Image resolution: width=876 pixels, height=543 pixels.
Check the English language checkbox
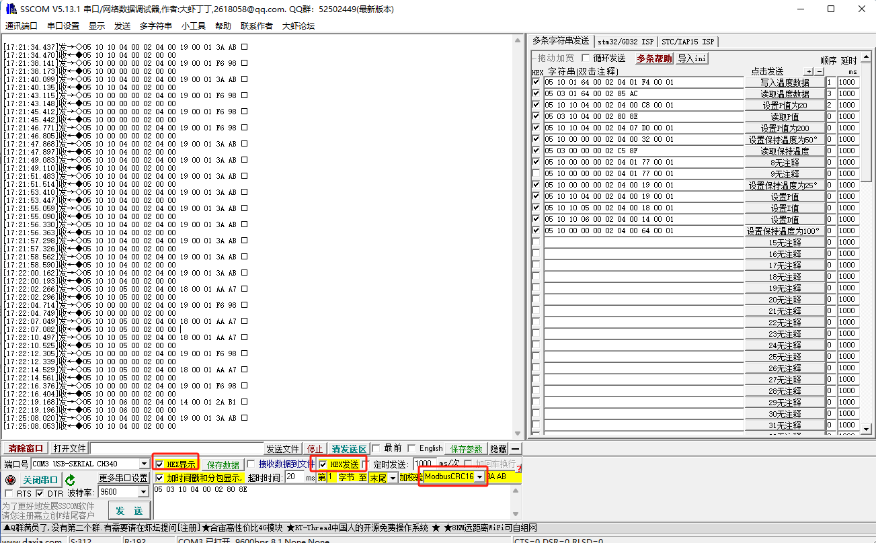[411, 448]
